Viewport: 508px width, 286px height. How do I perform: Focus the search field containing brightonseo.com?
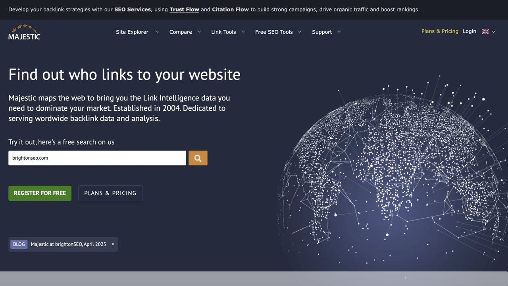tap(97, 158)
